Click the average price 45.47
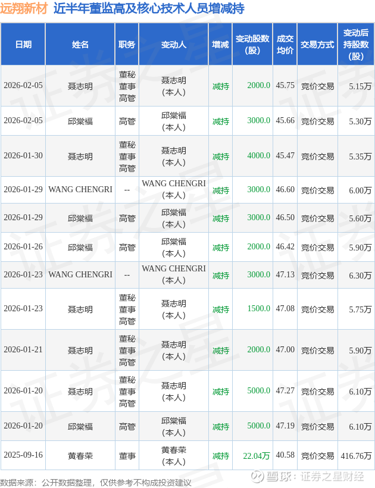 click(x=285, y=155)
